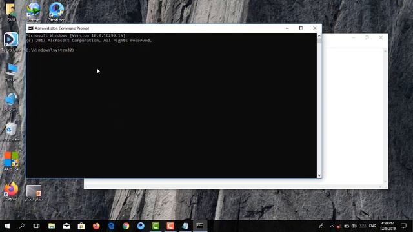This screenshot has height=232, width=413.
Task: Select Command Prompt taskbar button
Action: coord(200,226)
